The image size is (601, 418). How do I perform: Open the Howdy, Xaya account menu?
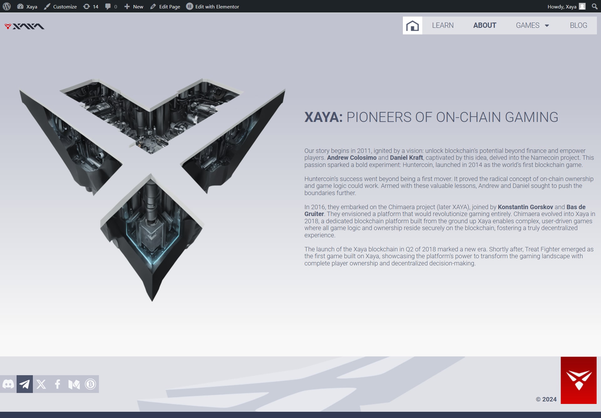point(566,7)
